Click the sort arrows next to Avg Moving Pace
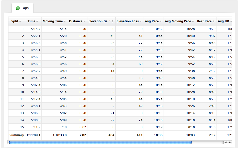 tap(193, 21)
